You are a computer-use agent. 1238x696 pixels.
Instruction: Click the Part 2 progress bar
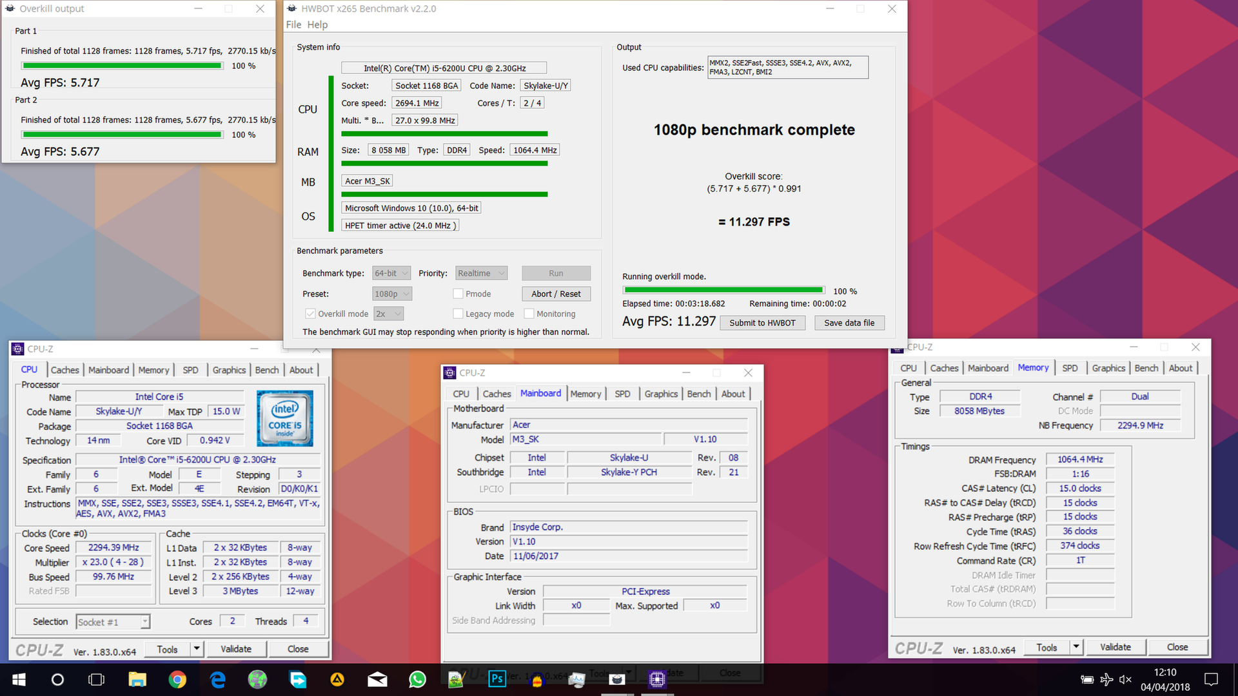pyautogui.click(x=122, y=135)
